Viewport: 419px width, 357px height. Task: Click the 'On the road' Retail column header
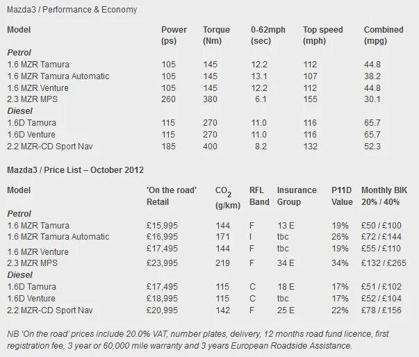pos(172,196)
